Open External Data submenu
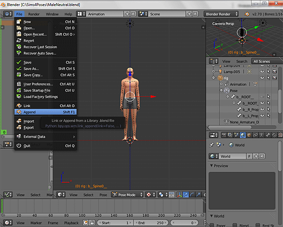Viewport: 283px width, 227px height. [45, 137]
